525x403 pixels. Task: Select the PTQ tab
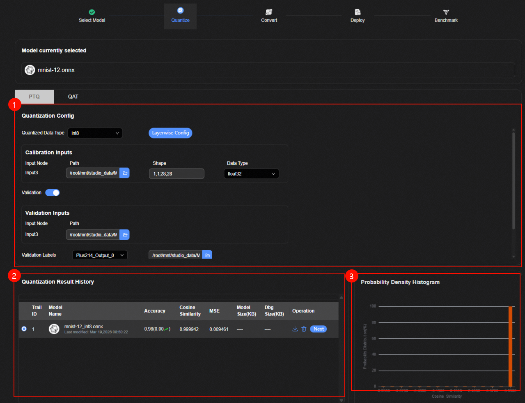pyautogui.click(x=34, y=97)
